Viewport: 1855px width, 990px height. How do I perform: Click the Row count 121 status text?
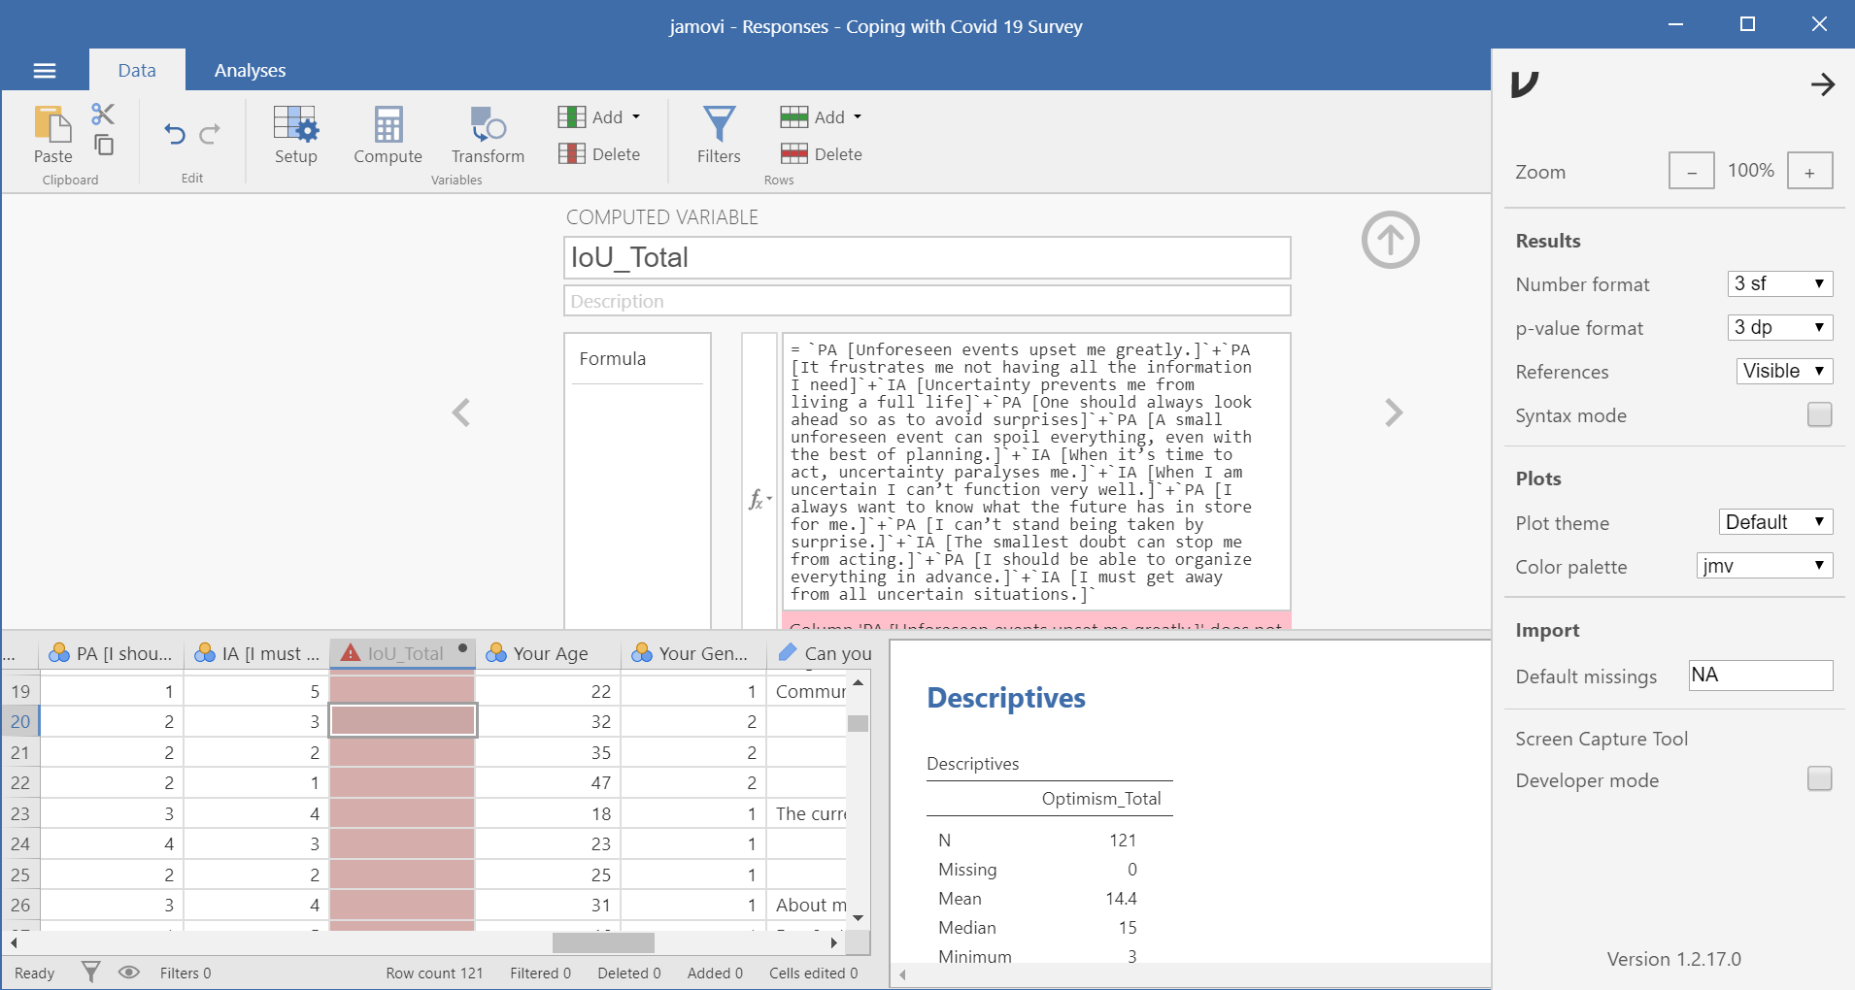pos(434,973)
